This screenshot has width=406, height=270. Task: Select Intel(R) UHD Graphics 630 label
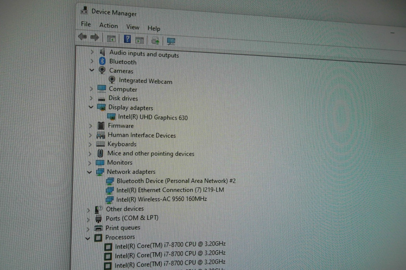click(153, 117)
